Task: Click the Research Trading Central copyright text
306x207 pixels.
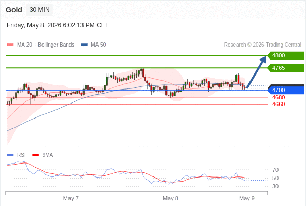Action: click(x=262, y=45)
